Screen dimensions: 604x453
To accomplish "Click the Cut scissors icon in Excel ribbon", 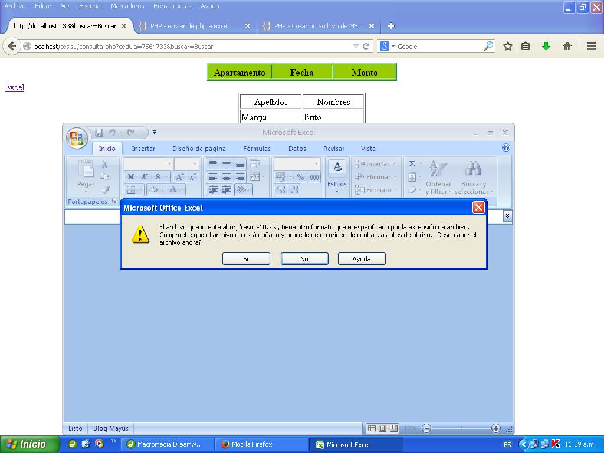I will (x=104, y=165).
